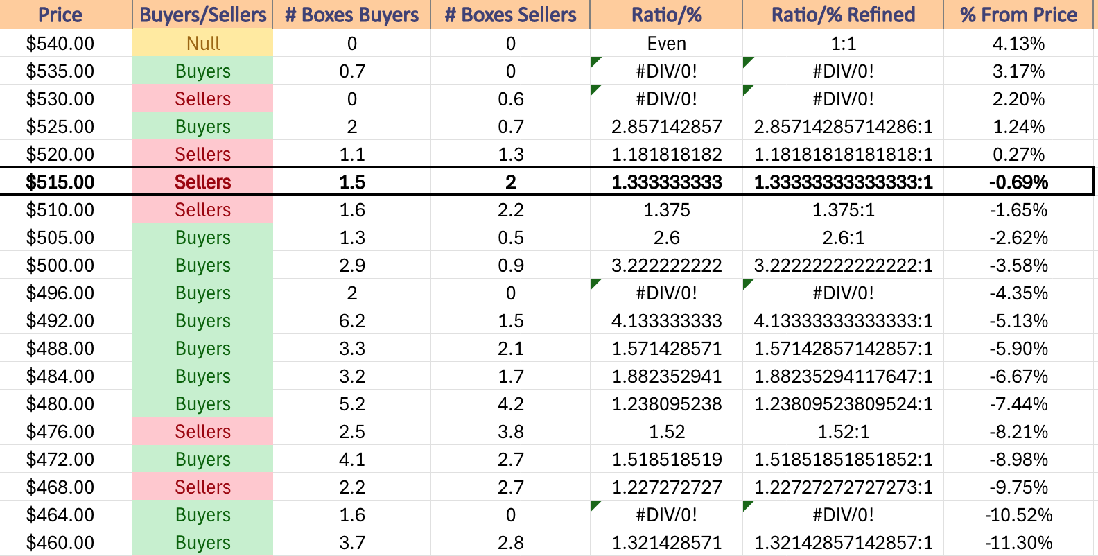Click the red Sellers cell in $476.00 row

click(x=202, y=431)
